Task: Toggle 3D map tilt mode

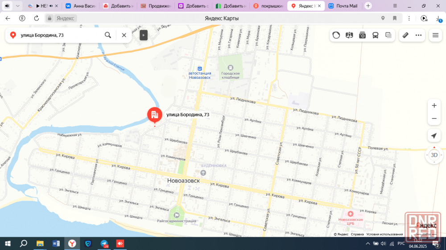Action: [434, 155]
